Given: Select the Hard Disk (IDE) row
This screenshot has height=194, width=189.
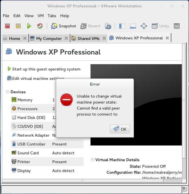Looking at the screenshot, I should coord(33,118).
